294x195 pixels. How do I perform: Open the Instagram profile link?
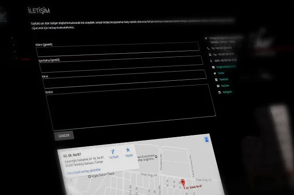click(227, 92)
